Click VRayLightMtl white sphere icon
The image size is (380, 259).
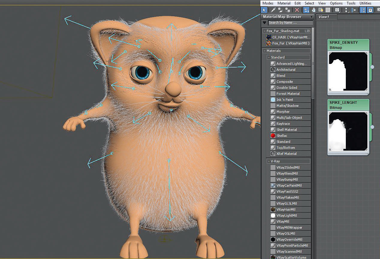coord(273,215)
